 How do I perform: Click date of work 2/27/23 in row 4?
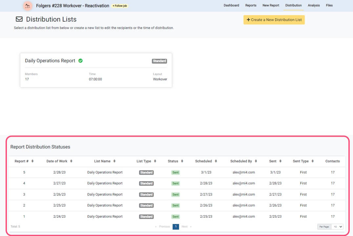pyautogui.click(x=59, y=183)
